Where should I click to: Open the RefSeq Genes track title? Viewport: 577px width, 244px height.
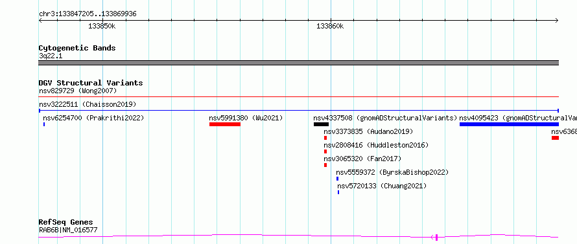[66, 223]
